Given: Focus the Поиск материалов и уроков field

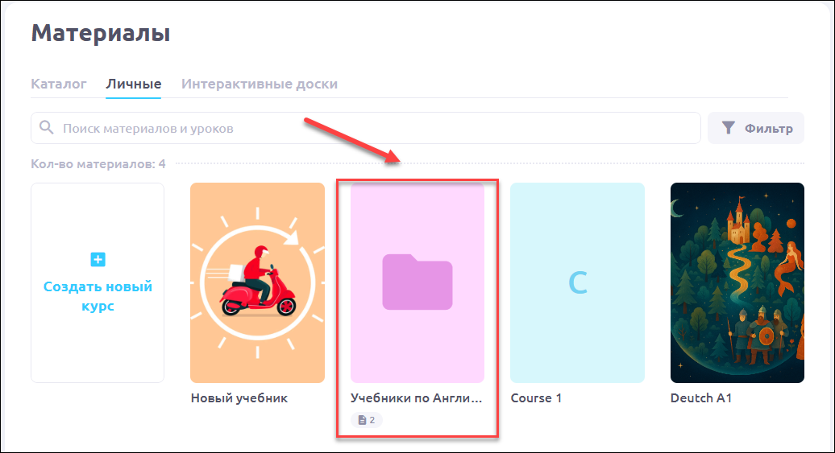Looking at the screenshot, I should [x=366, y=128].
